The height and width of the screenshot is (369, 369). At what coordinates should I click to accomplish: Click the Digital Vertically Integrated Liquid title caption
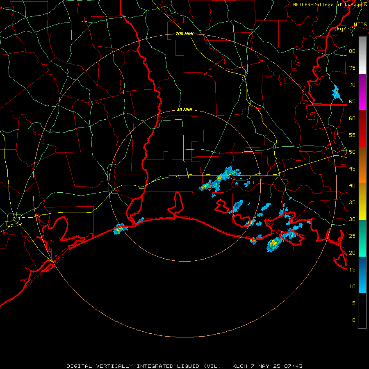[184, 366]
